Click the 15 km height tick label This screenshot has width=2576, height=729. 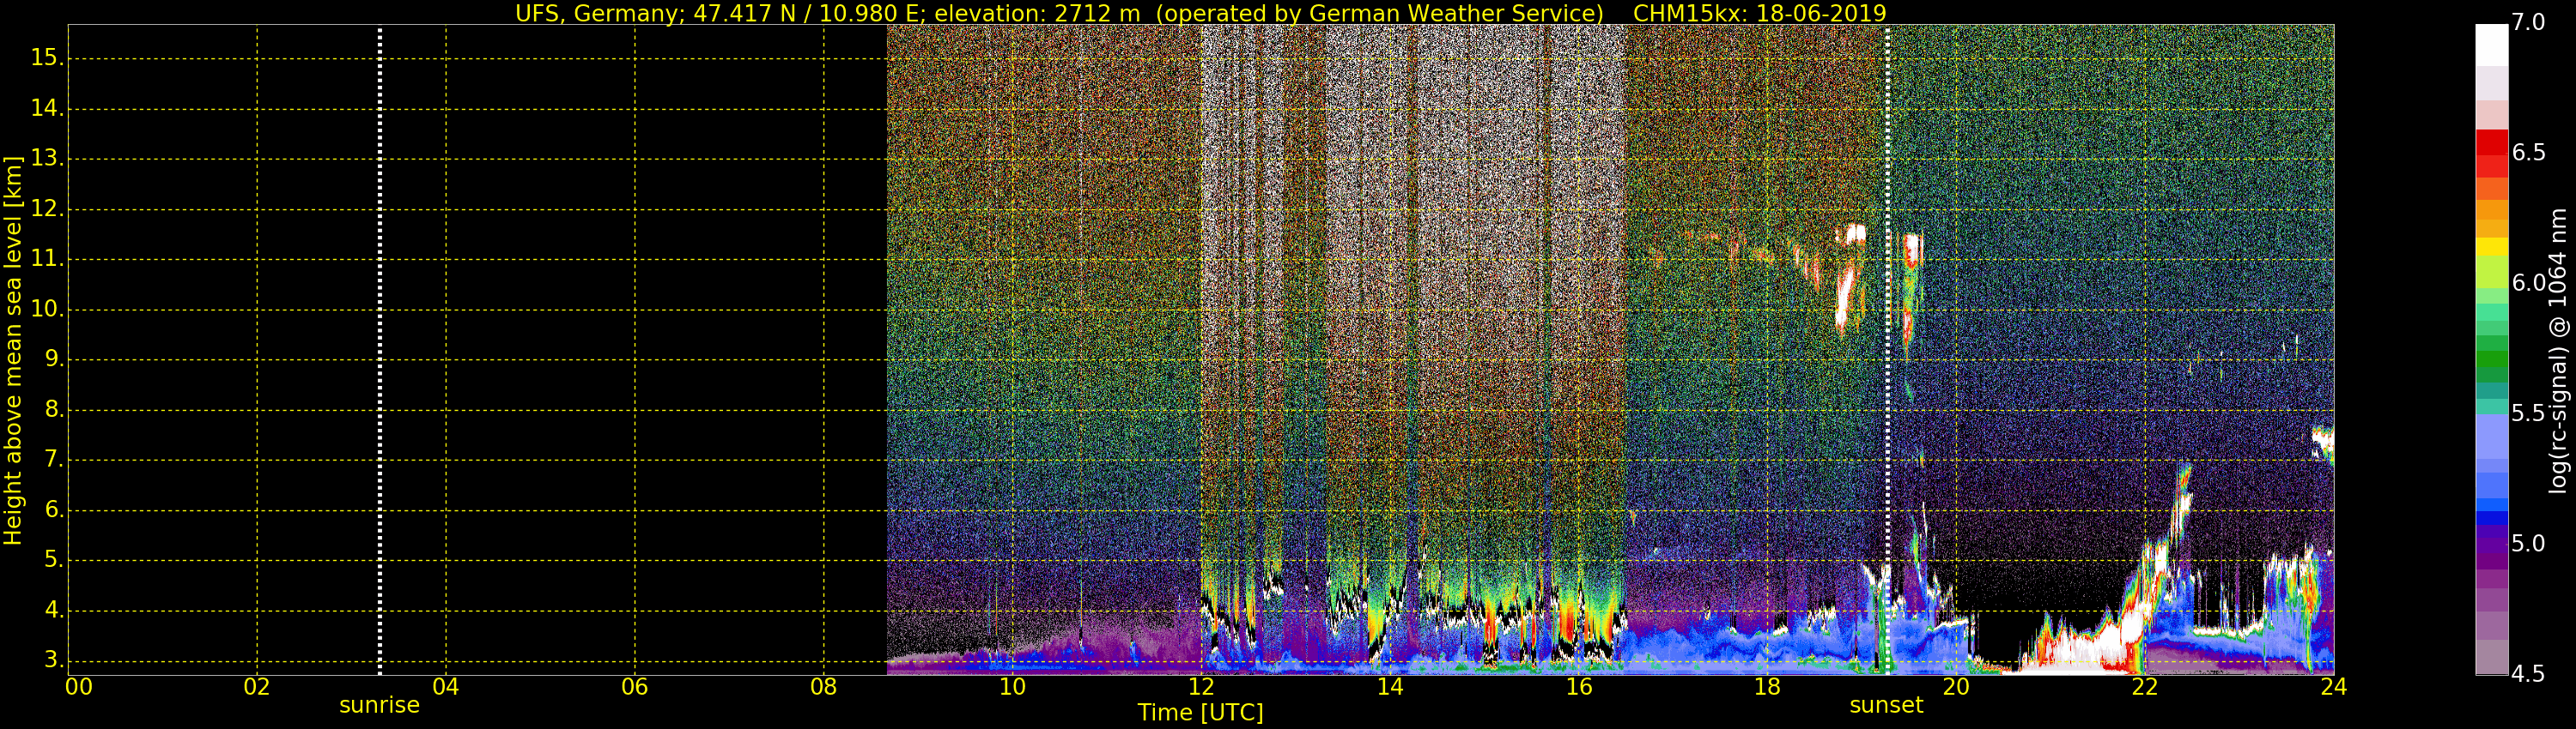45,58
